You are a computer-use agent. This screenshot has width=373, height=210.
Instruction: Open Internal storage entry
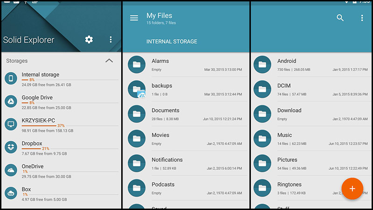coord(41,75)
